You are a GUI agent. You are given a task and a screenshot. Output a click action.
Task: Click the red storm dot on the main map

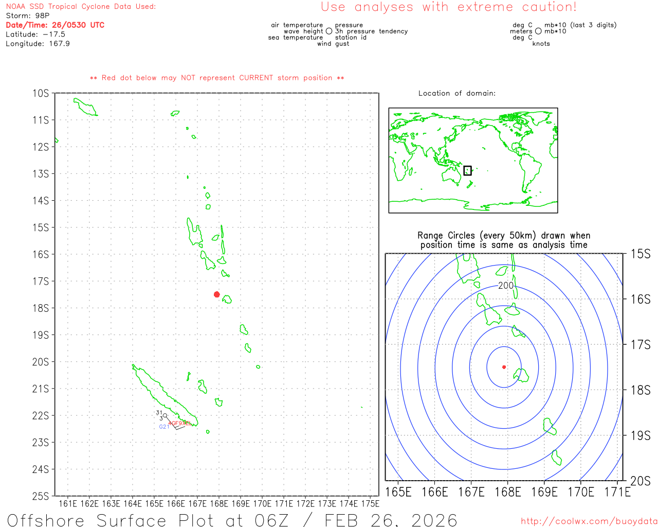pos(217,294)
